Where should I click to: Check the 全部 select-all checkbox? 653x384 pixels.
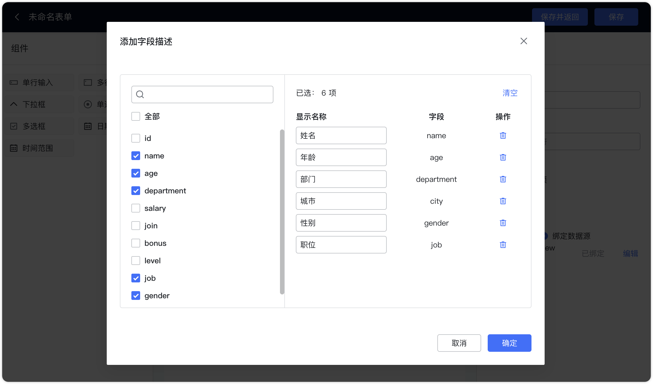136,116
